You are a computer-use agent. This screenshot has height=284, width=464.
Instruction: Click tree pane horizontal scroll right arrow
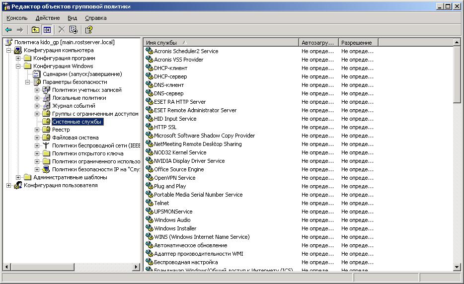point(136,267)
